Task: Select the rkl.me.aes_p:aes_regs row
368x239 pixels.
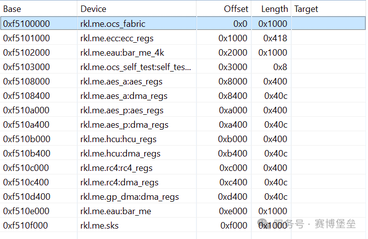Action: tap(183, 110)
